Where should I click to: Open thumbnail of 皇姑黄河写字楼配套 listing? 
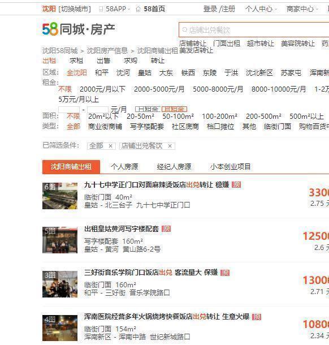pyautogui.click(x=60, y=240)
